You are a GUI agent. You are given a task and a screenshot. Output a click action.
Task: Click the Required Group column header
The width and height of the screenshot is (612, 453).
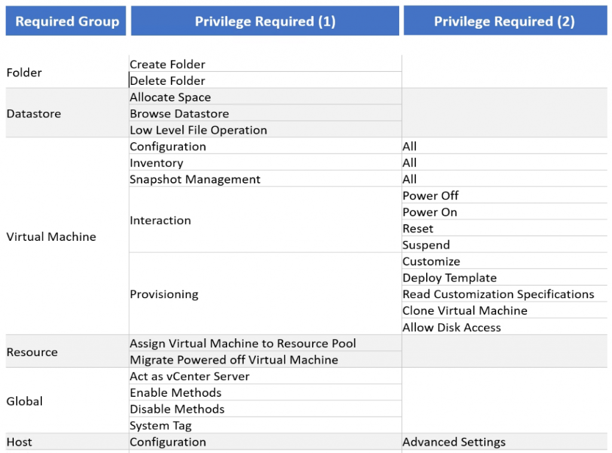coord(66,22)
